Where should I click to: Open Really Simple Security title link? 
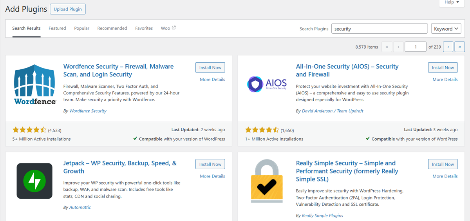point(347,171)
